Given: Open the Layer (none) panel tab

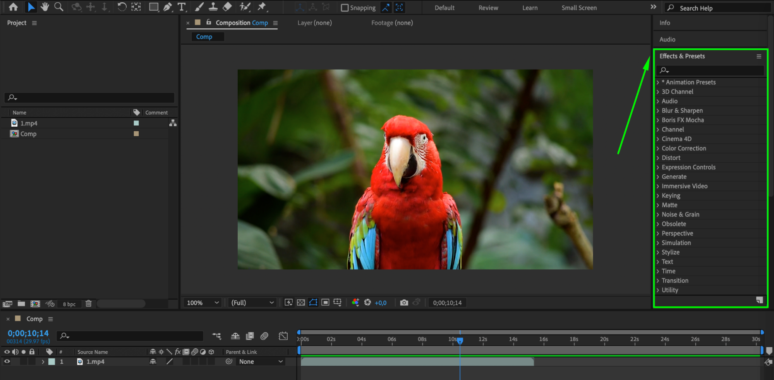Looking at the screenshot, I should 314,23.
